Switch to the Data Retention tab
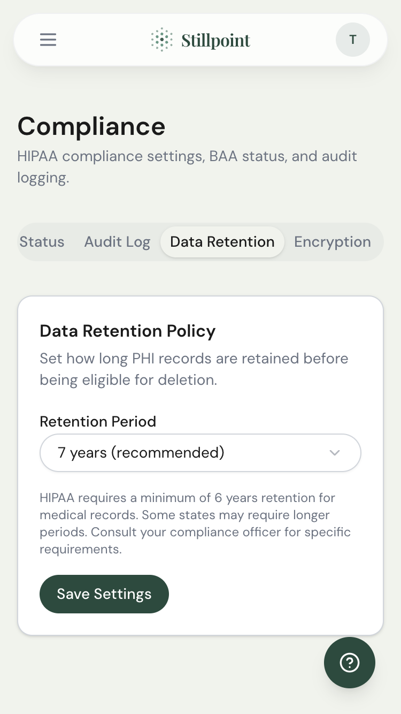Screen dimensions: 401x714 tap(222, 242)
